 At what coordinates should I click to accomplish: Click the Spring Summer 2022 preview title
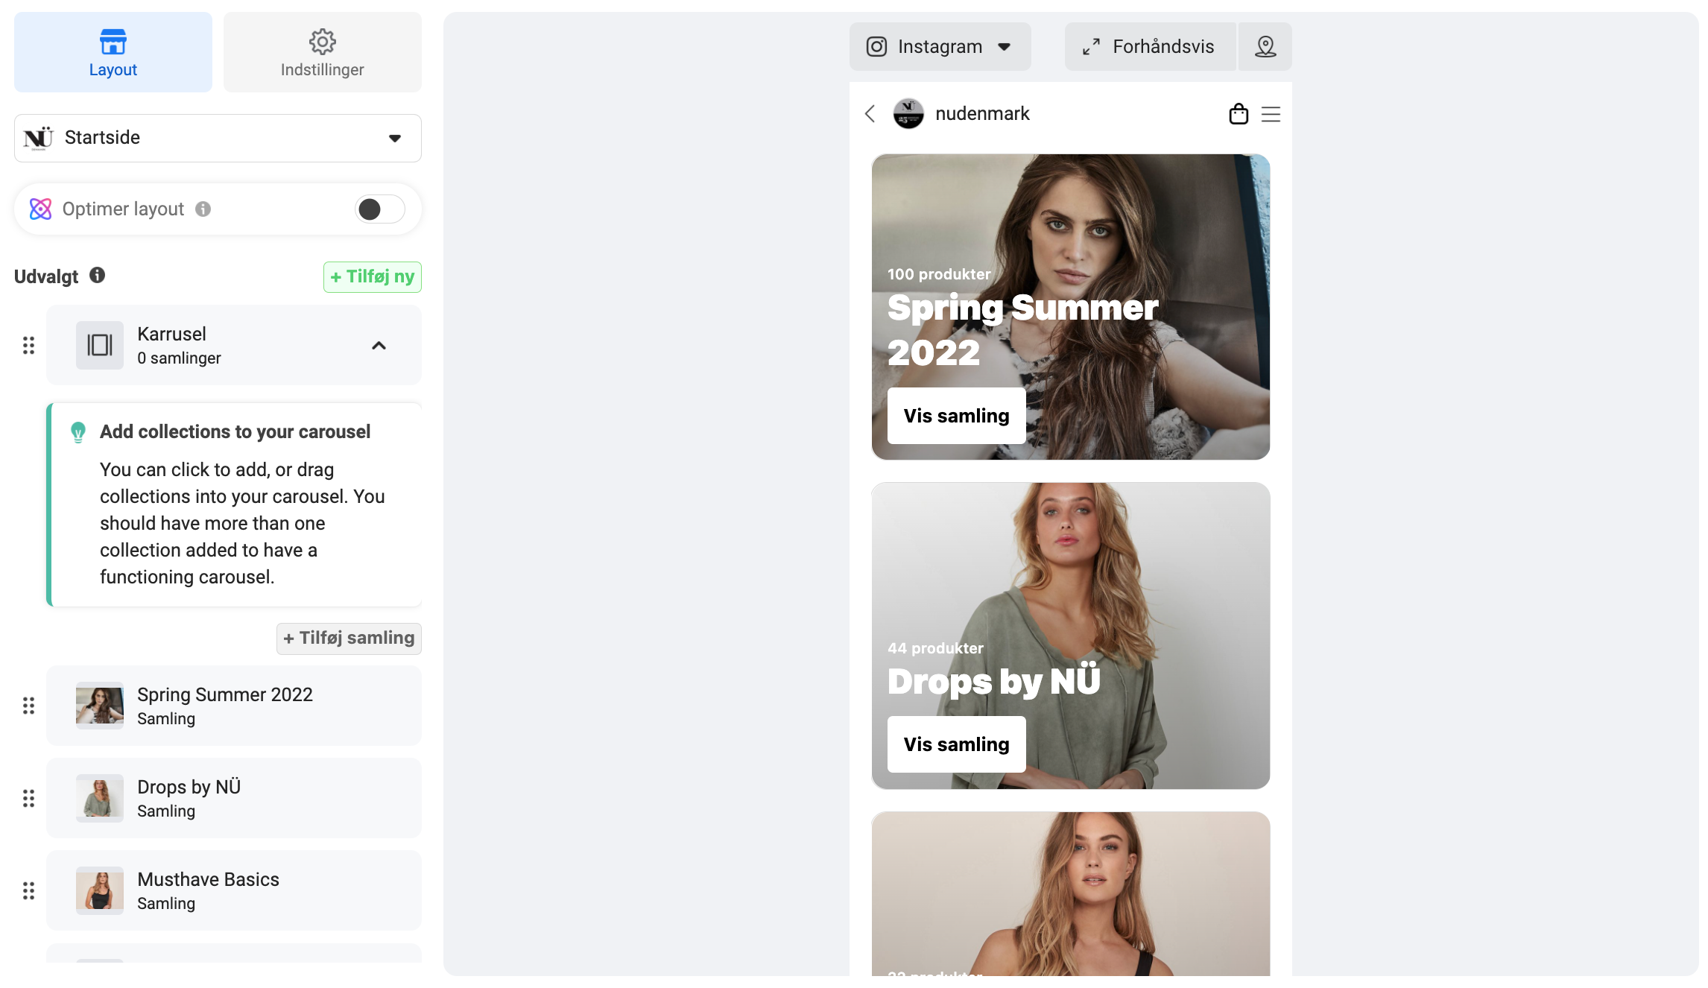point(1022,330)
